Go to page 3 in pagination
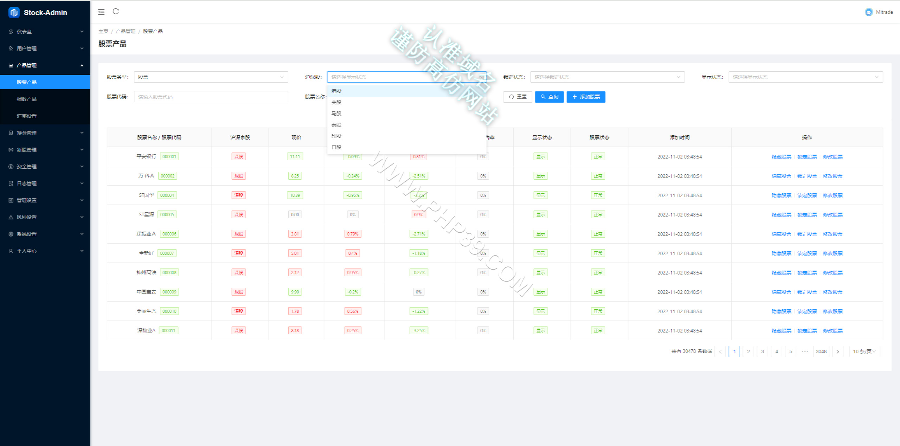The width and height of the screenshot is (900, 446). tap(763, 351)
